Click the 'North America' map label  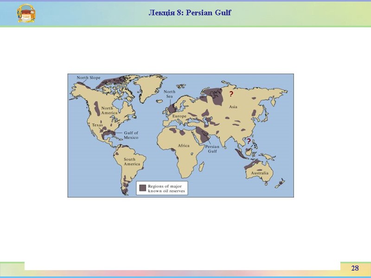tap(109, 110)
